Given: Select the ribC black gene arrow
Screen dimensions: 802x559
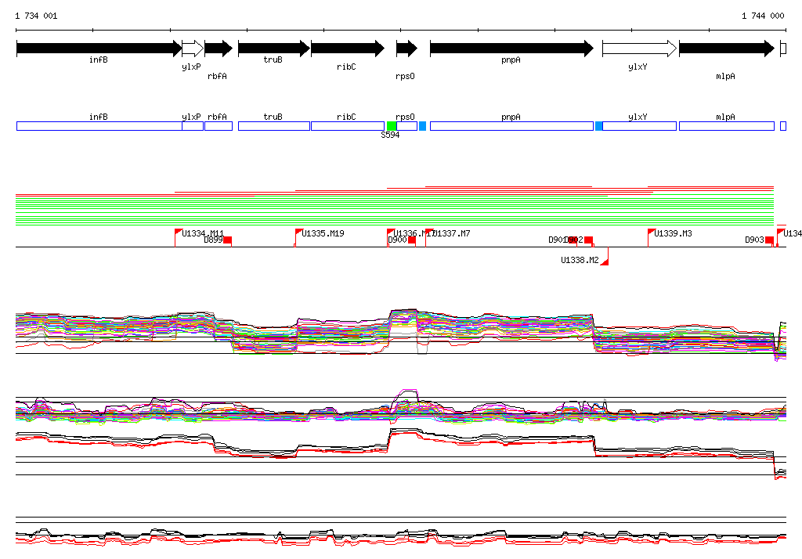Looking at the screenshot, I should [x=348, y=49].
